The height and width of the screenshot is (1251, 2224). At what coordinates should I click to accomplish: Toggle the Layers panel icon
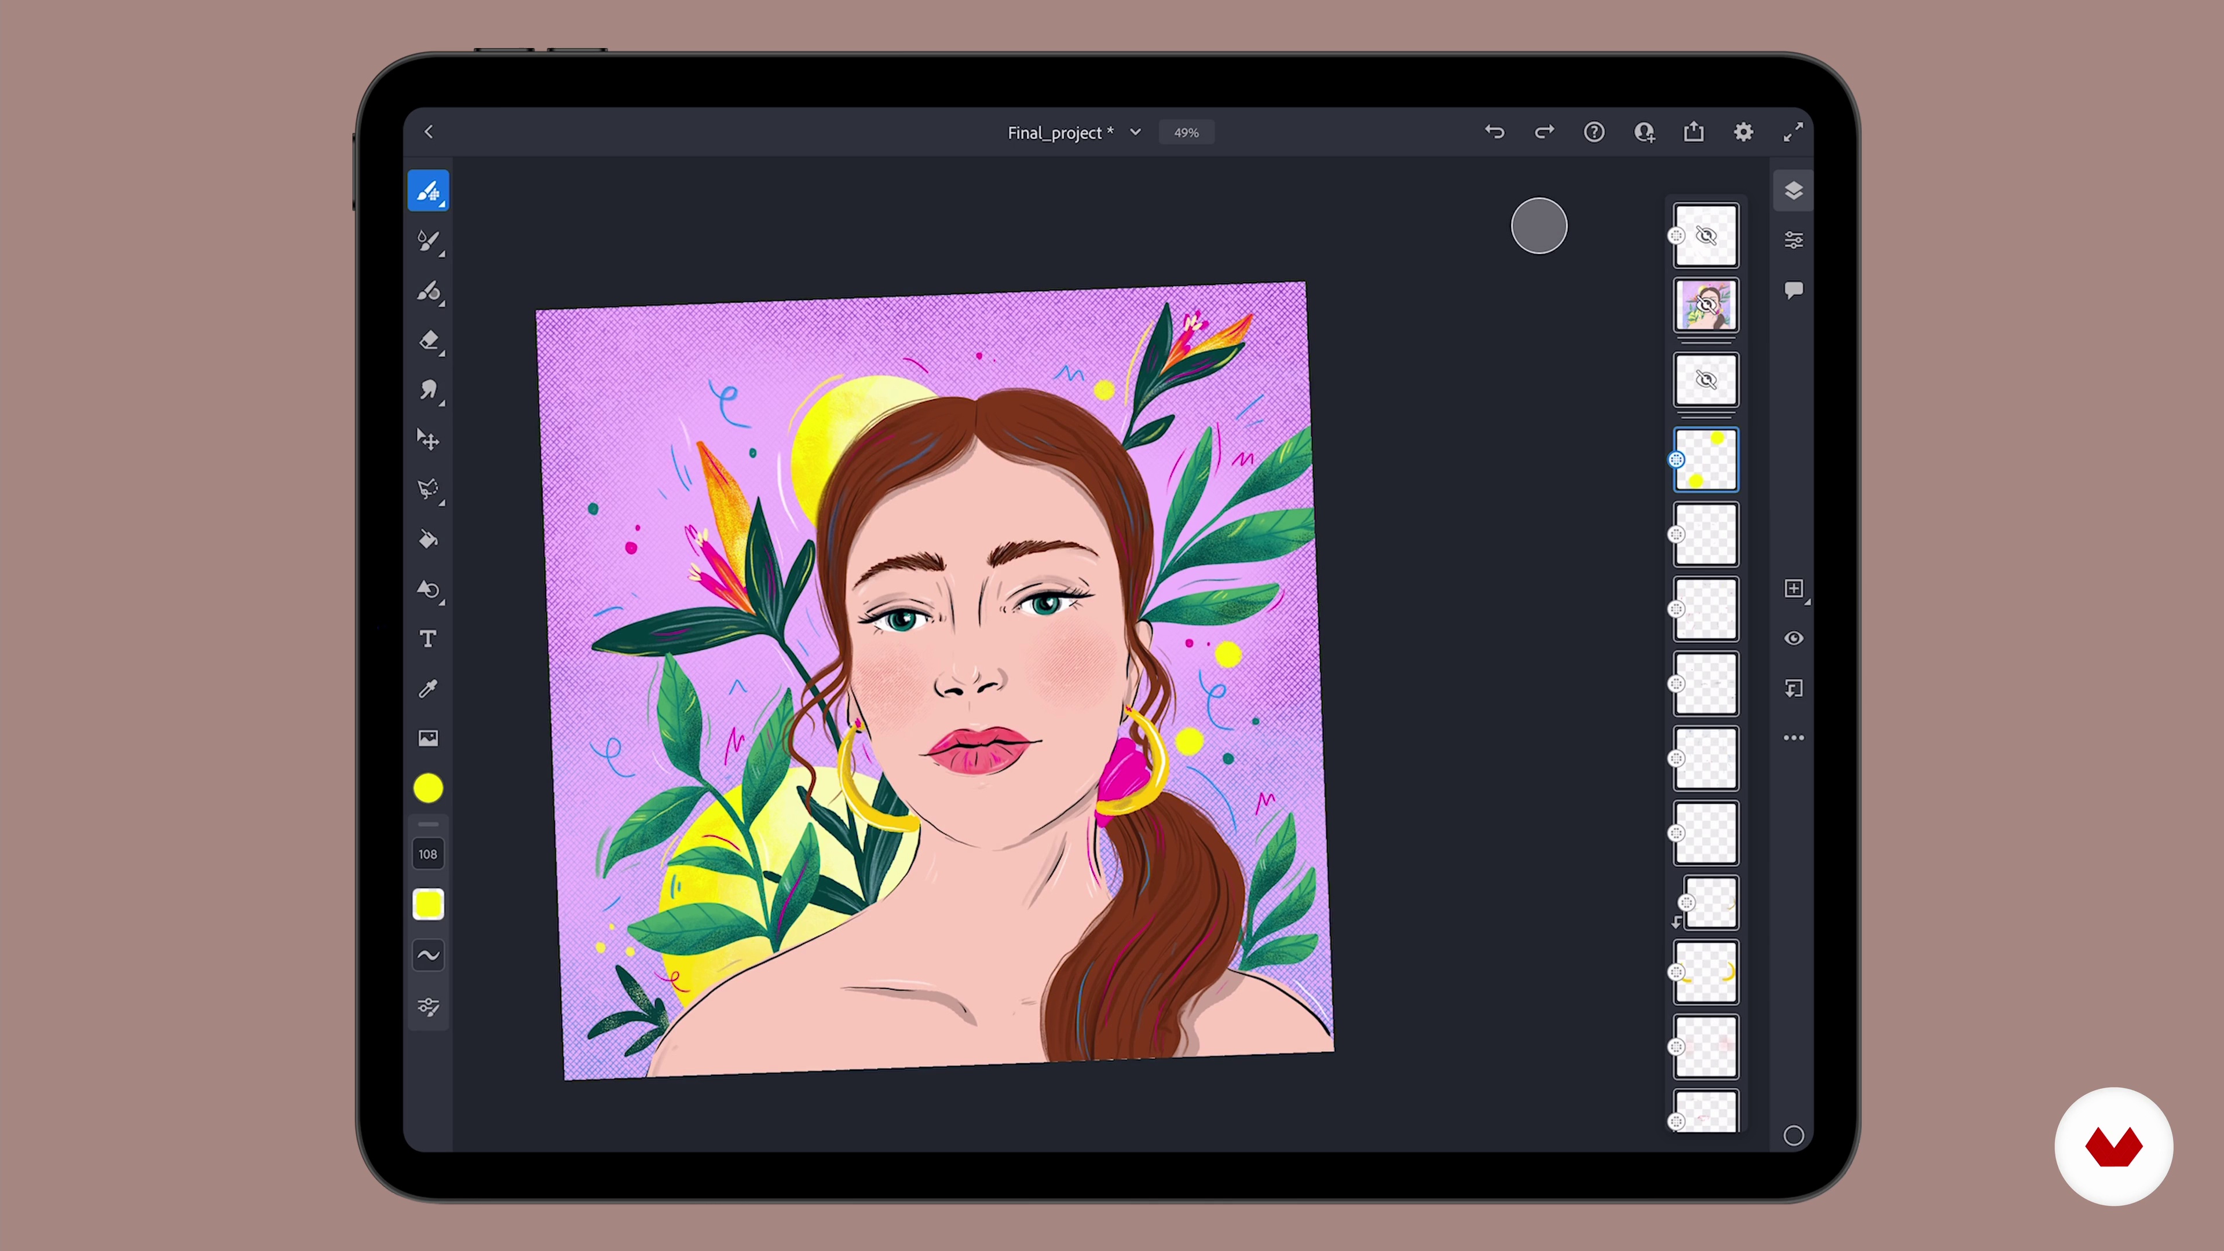point(1793,191)
